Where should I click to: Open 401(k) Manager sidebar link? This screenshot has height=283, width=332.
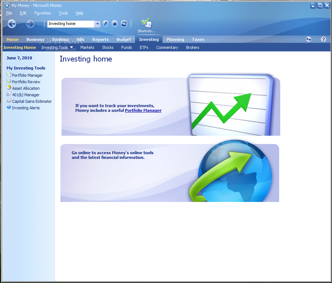[26, 95]
